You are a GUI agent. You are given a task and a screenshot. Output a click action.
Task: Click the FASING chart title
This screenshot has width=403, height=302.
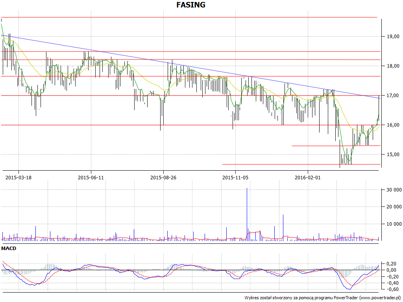click(x=191, y=5)
